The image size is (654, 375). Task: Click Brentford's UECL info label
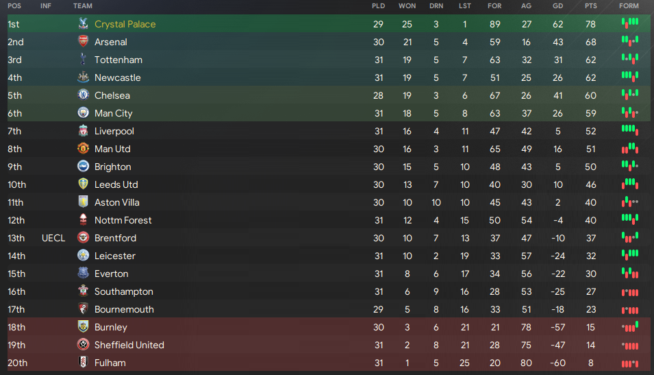click(x=53, y=238)
